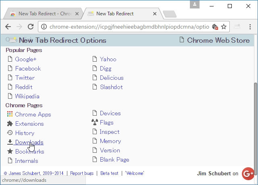Select the Facebook link
This screenshot has height=185, width=258.
click(x=28, y=69)
